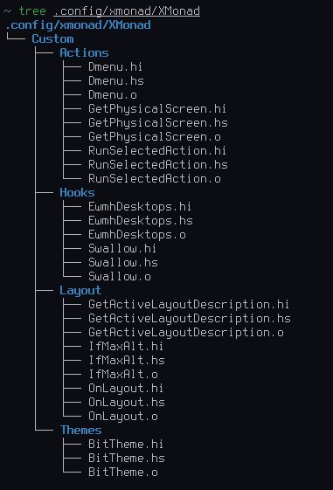333x490 pixels.
Task: Click the blue .config/xmonad/XMonad root path
Action: coord(78,25)
